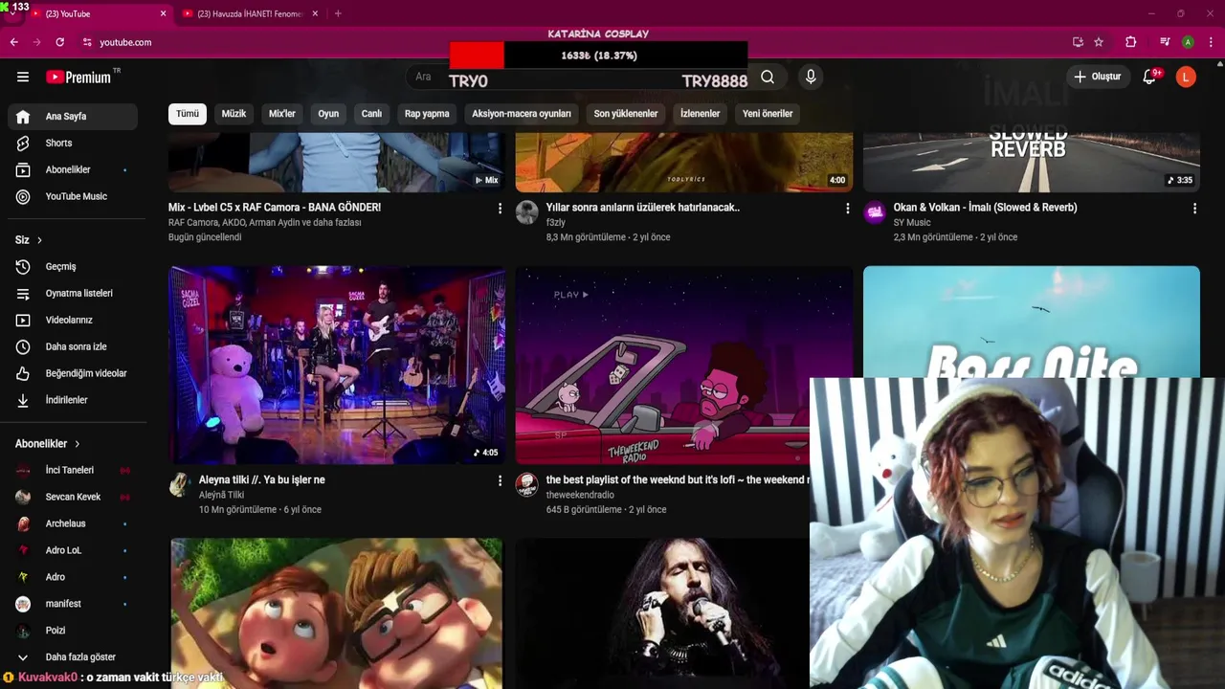Screen dimensions: 1225x689
Task: Open Daha sonra izle list
Action: 73,346
